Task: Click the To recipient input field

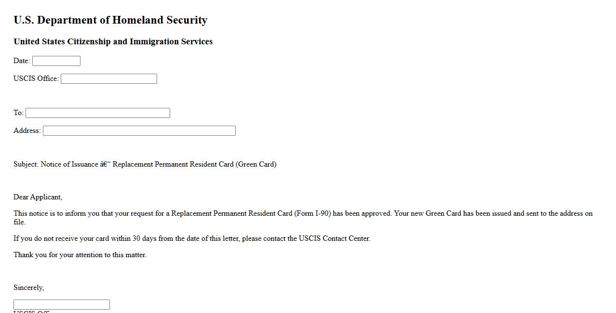Action: point(98,113)
